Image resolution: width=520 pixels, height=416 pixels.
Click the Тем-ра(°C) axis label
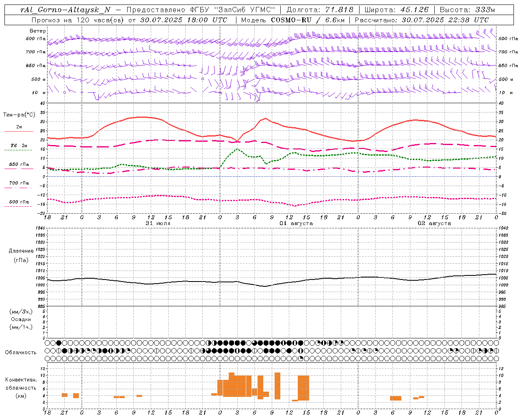coord(19,115)
